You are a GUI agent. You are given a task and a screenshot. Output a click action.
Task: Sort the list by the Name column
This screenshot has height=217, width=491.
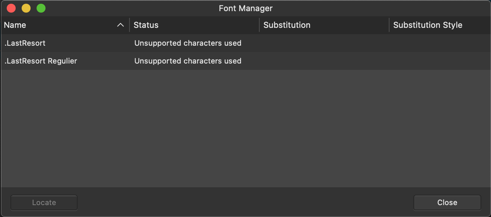pyautogui.click(x=65, y=25)
